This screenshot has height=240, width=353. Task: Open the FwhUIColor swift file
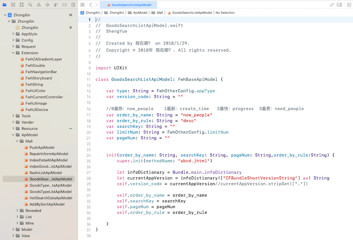pos(36,91)
